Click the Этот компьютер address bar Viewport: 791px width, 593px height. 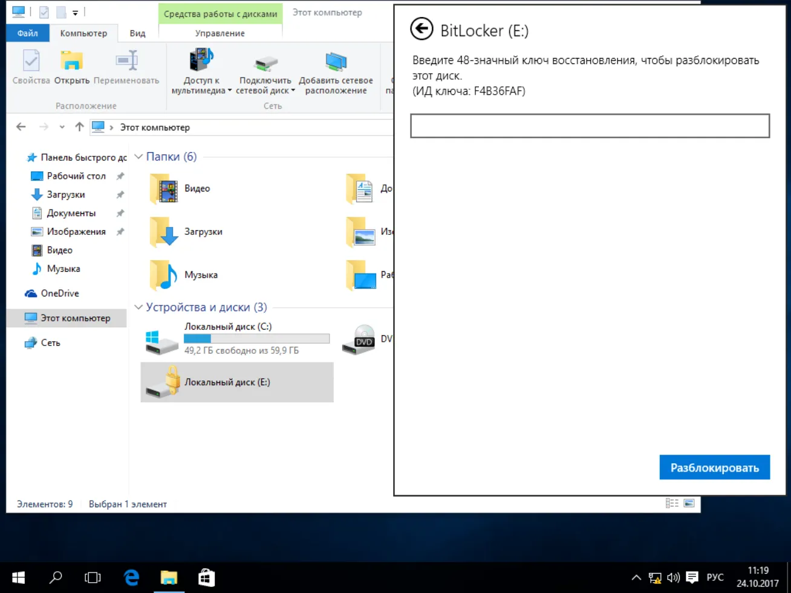pyautogui.click(x=242, y=127)
